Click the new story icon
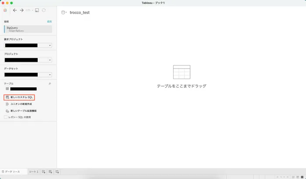Screen dimensions: 306x179 point(57,172)
